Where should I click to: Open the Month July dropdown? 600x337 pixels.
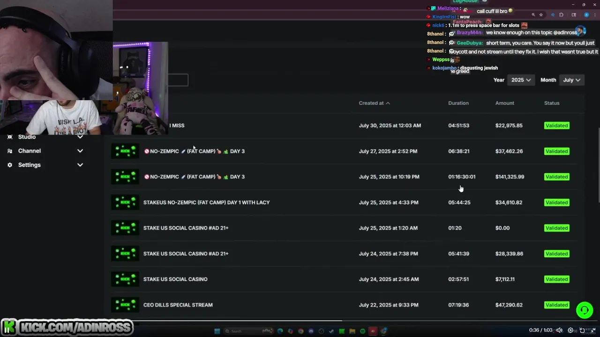tap(571, 80)
